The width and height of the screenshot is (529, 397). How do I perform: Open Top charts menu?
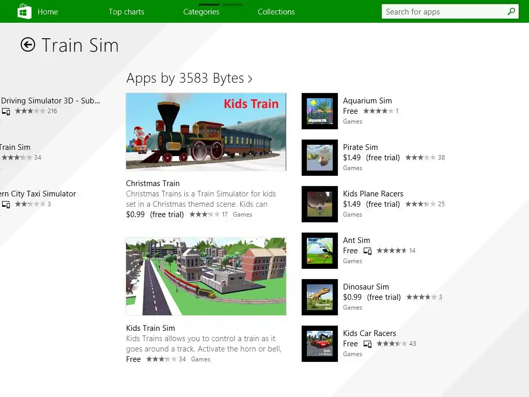click(127, 12)
